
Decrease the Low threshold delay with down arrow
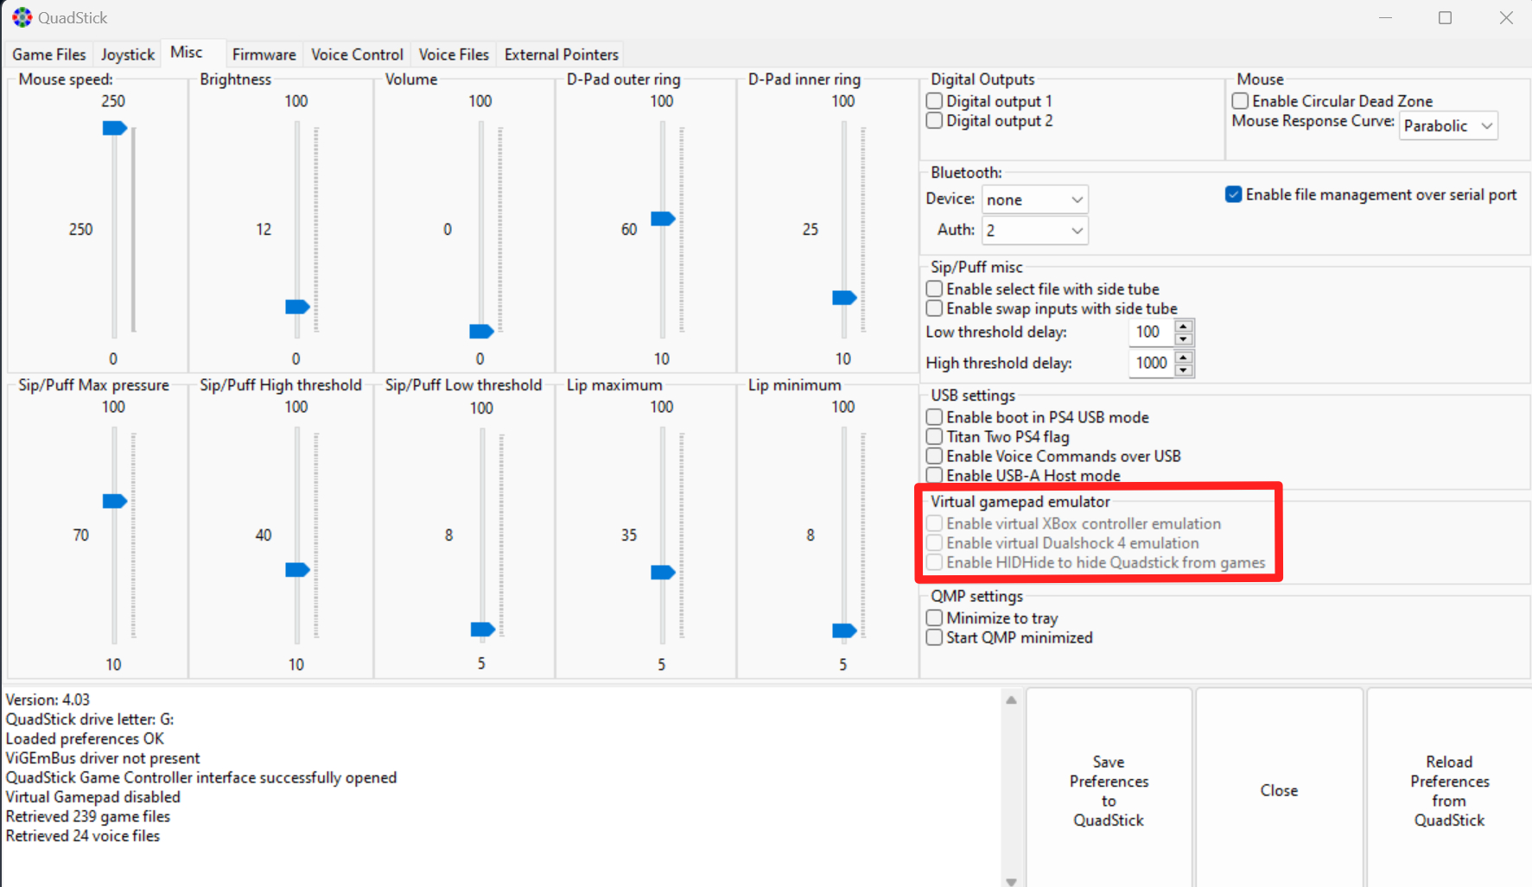tap(1184, 339)
